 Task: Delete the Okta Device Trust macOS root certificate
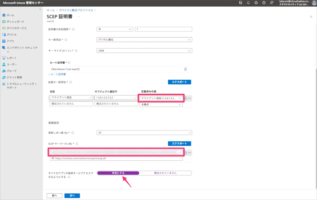click(x=185, y=69)
